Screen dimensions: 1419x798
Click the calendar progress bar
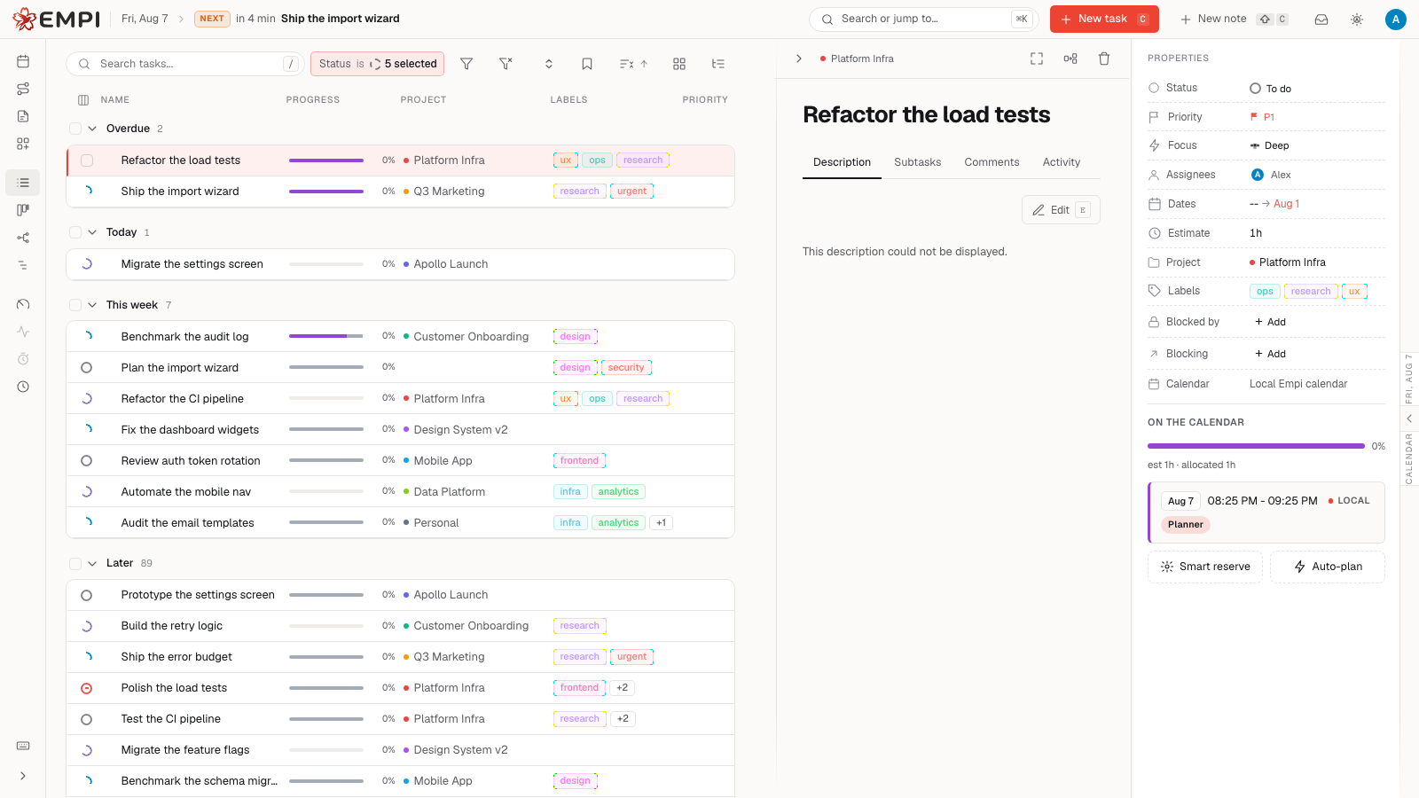pos(1256,446)
